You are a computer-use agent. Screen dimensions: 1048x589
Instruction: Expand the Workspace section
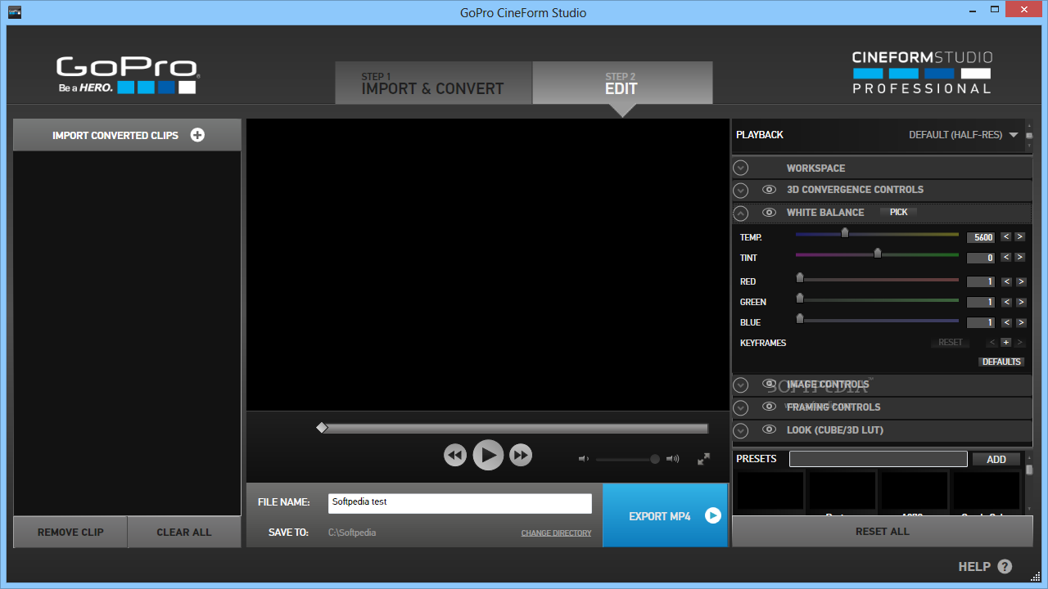[741, 168]
